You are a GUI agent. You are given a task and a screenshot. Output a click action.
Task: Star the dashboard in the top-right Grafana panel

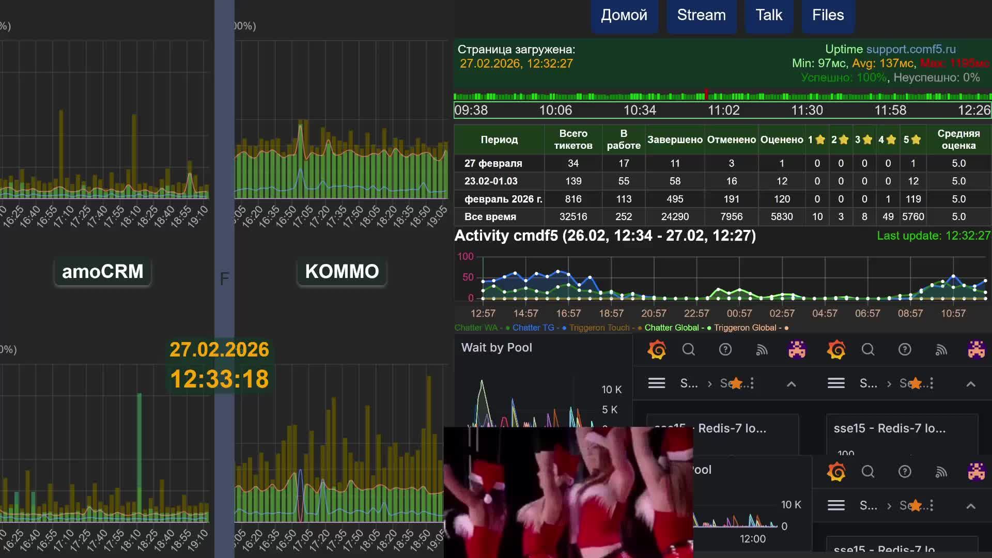916,383
